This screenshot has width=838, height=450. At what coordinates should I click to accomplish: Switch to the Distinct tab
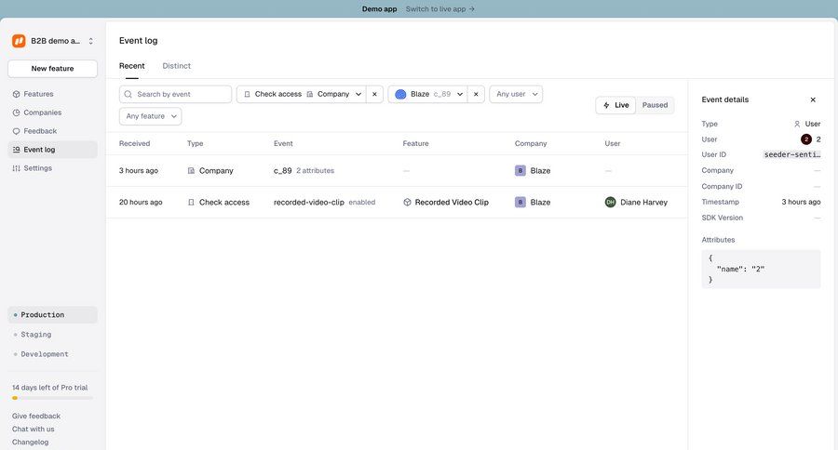point(176,66)
